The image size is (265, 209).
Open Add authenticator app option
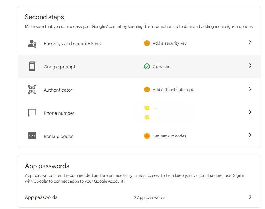coord(173,90)
